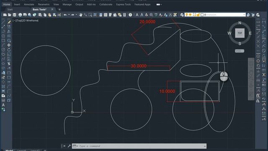Viewport: 268px width, 151px height.
Task: Open the layer selection dropdown
Action: click(244, 15)
